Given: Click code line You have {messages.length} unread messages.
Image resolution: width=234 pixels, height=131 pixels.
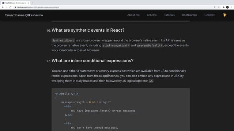Looking at the screenshot, I should 103,111.
